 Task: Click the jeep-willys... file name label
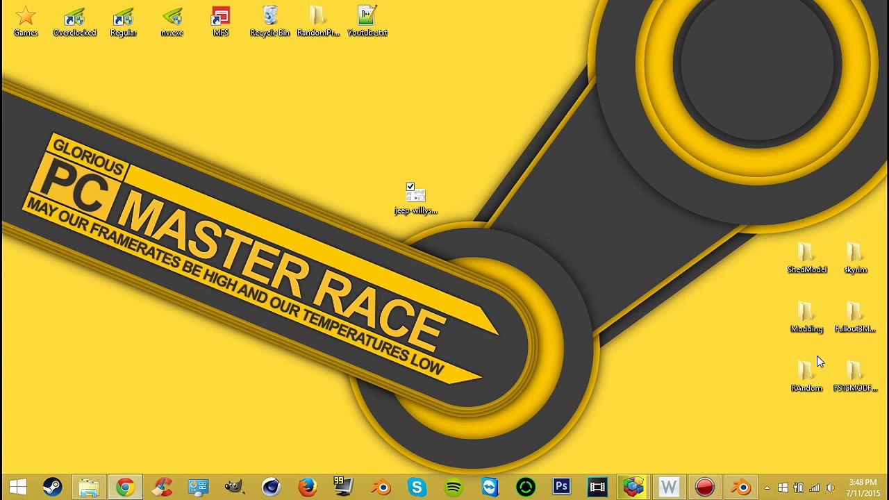pos(415,210)
